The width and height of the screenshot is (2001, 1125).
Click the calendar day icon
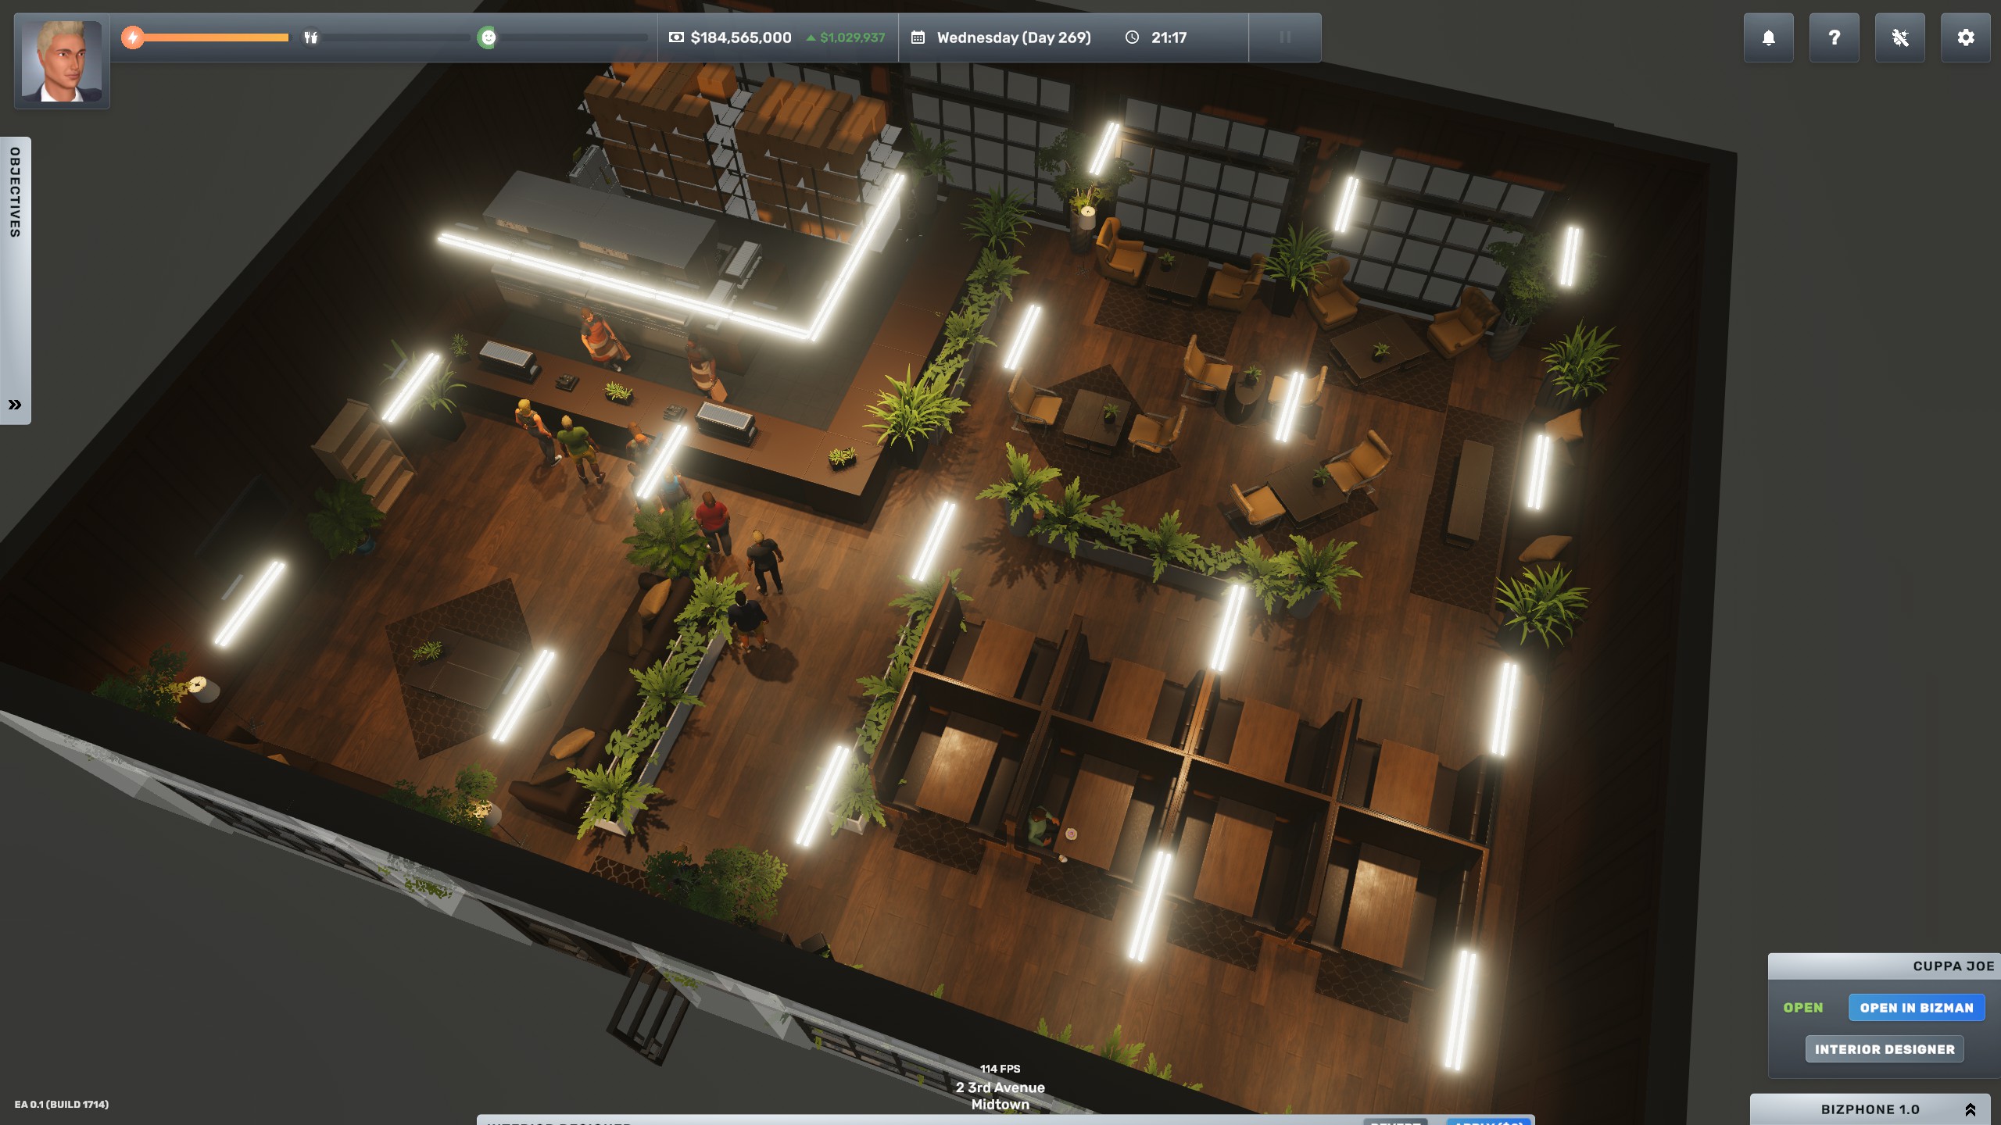click(x=918, y=37)
